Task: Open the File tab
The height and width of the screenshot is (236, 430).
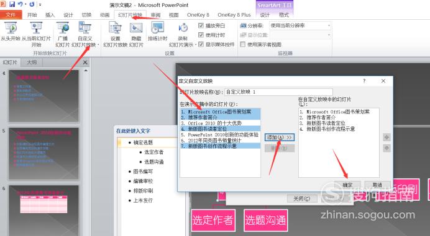Action: (x=11, y=15)
